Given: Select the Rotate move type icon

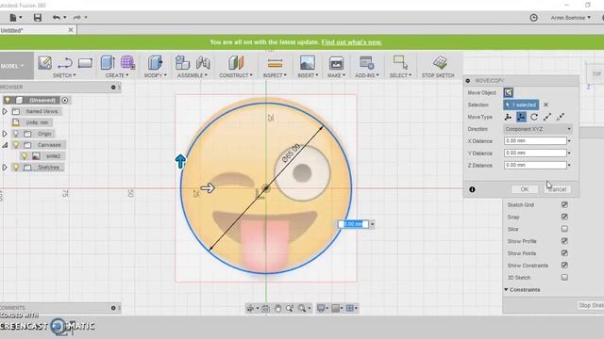Looking at the screenshot, I should (x=534, y=117).
